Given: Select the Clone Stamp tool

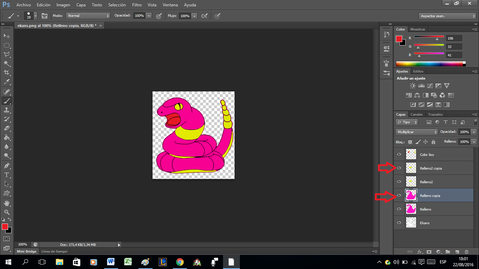Looking at the screenshot, I should tap(7, 110).
